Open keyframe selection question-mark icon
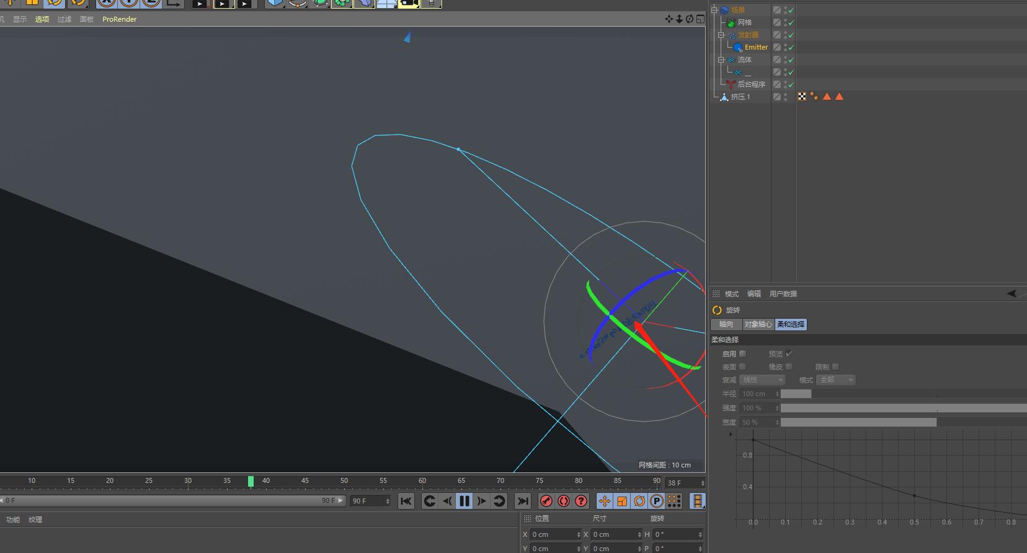Screen dimensions: 1027x553 581,501
